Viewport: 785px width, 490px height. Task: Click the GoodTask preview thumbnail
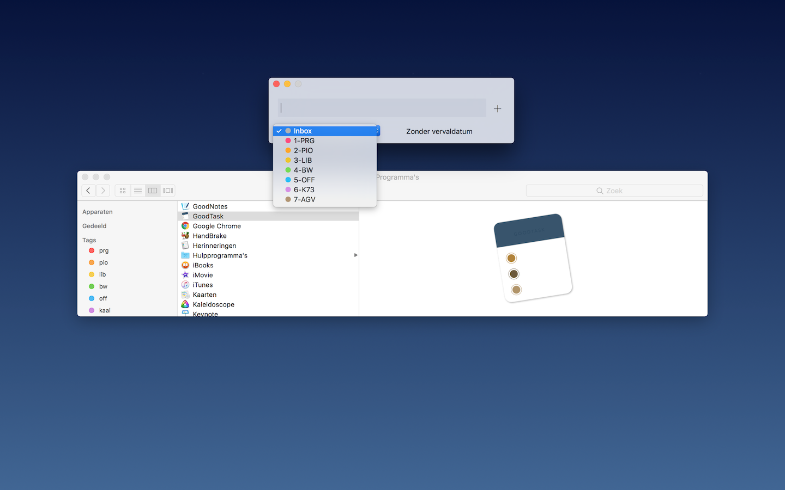coord(533,258)
